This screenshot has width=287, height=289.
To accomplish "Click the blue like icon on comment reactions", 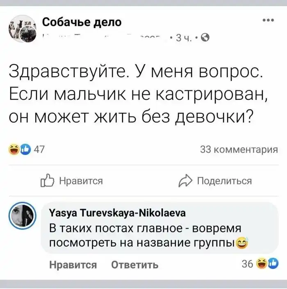I will point(272,264).
